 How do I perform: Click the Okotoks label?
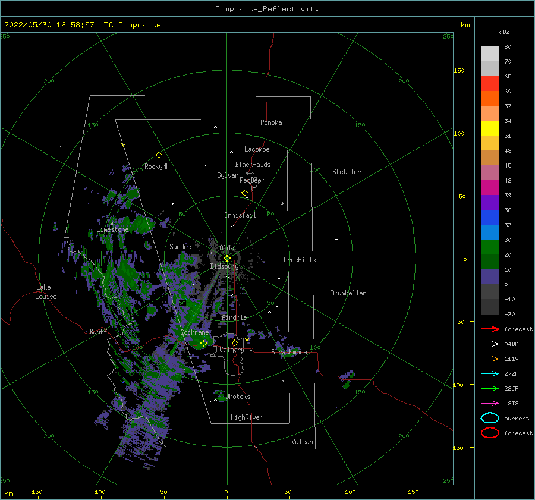point(238,397)
